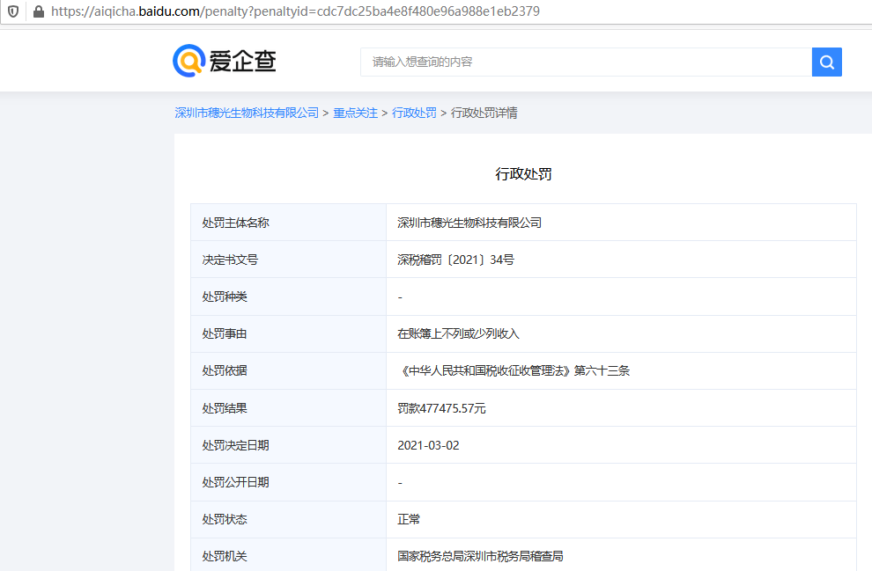Click the 行政处罚 page heading
Viewport: 872px width, 571px height.
(x=523, y=174)
